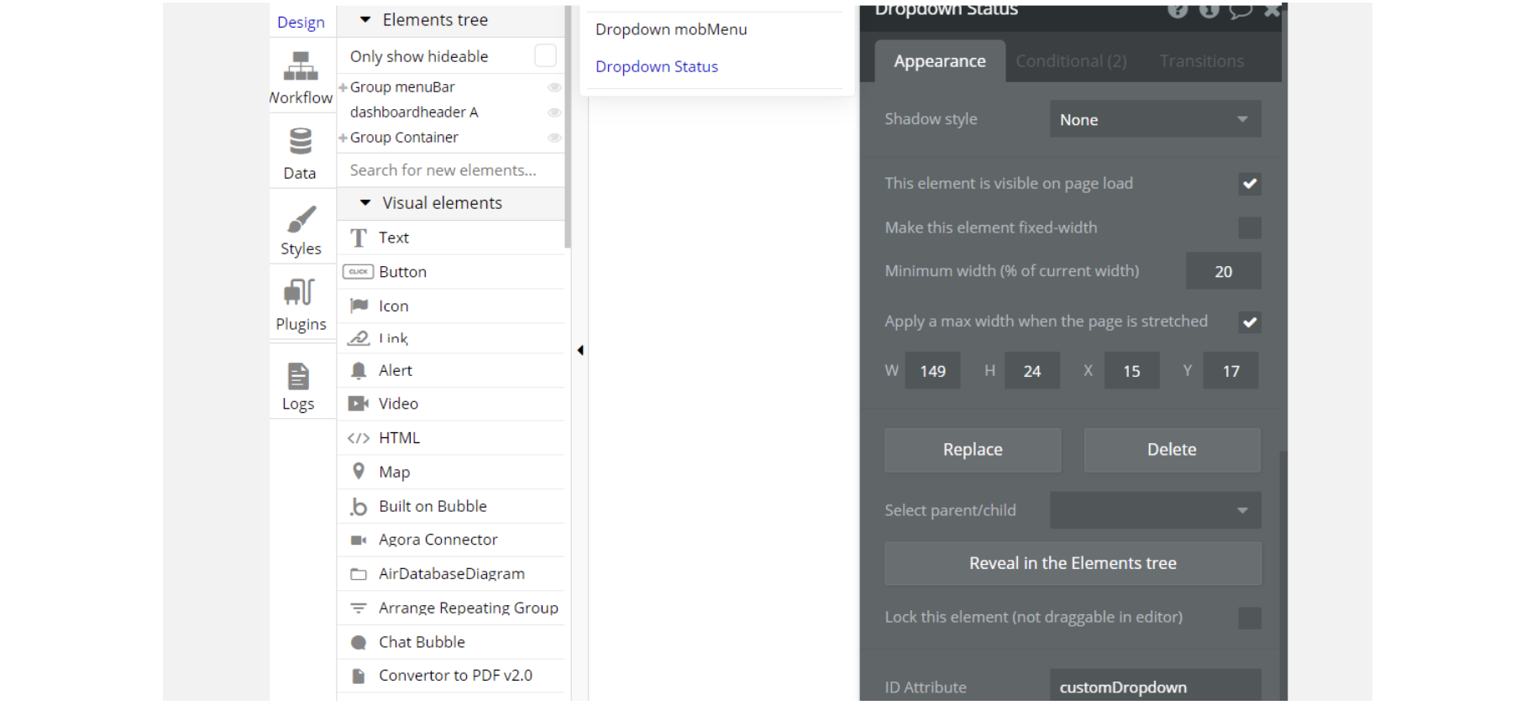Click the Search for new elements field

click(x=443, y=170)
